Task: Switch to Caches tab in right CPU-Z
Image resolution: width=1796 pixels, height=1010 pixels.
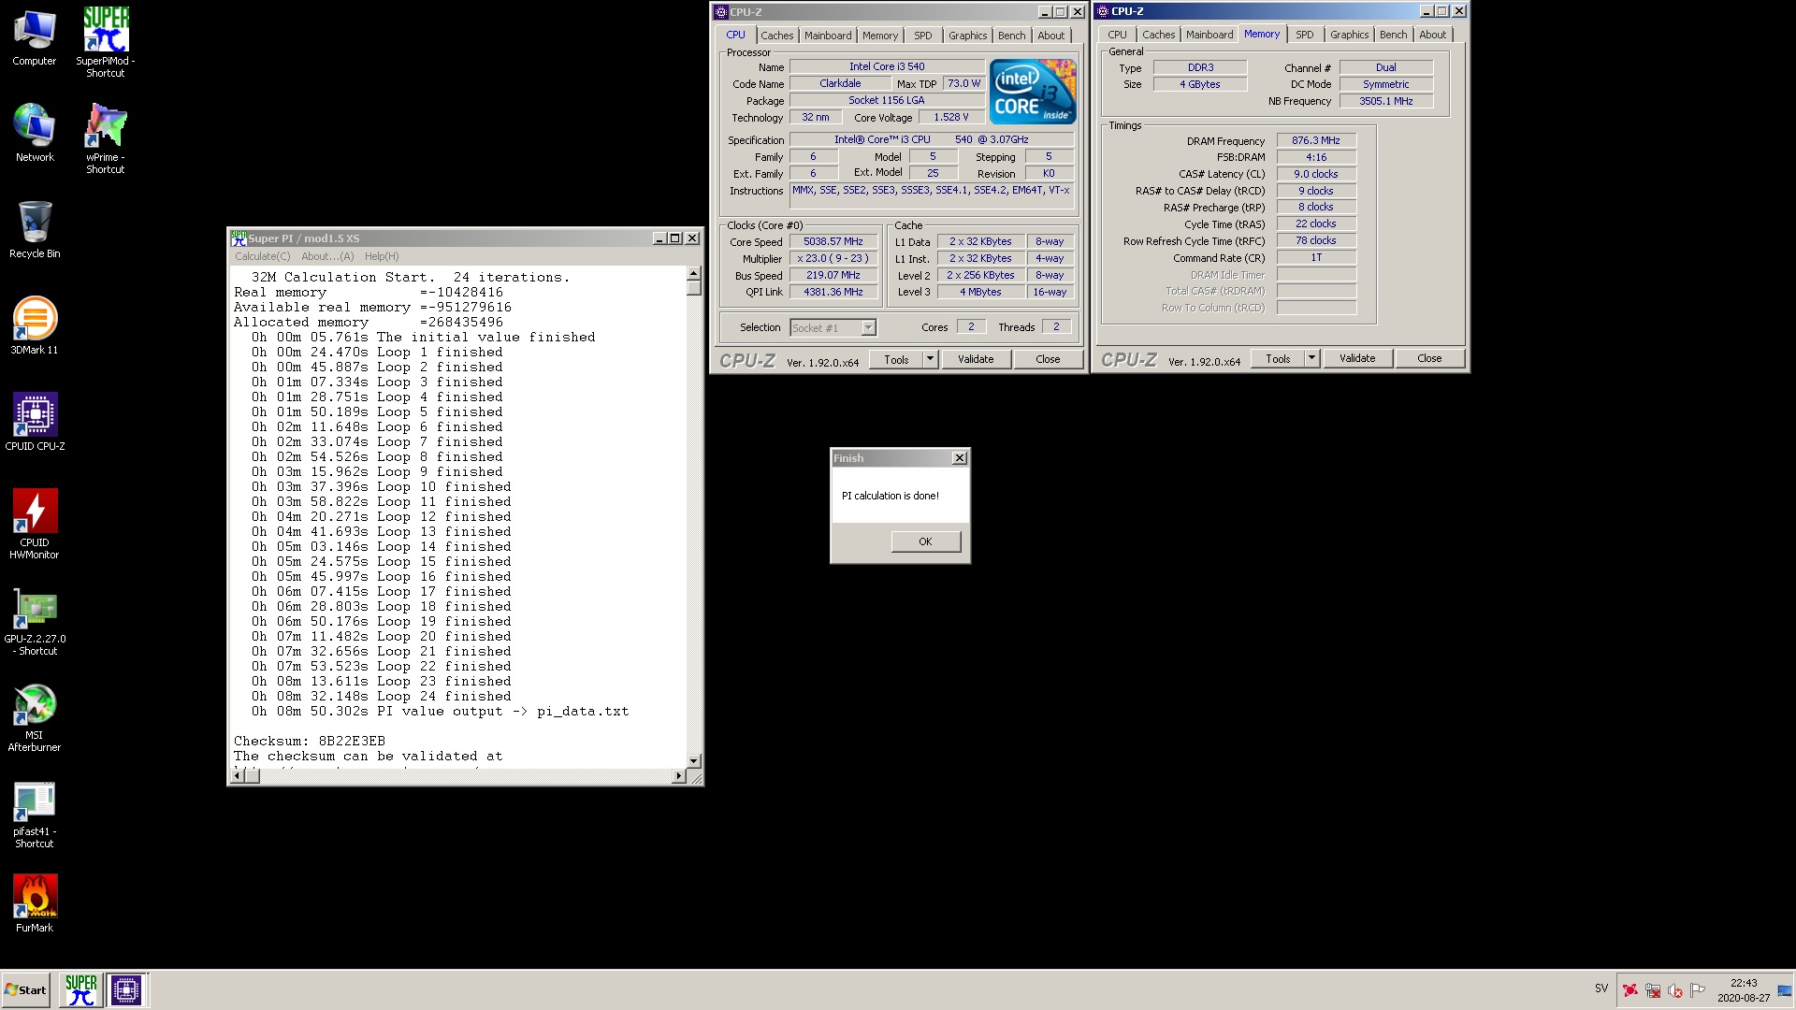Action: coord(1158,35)
